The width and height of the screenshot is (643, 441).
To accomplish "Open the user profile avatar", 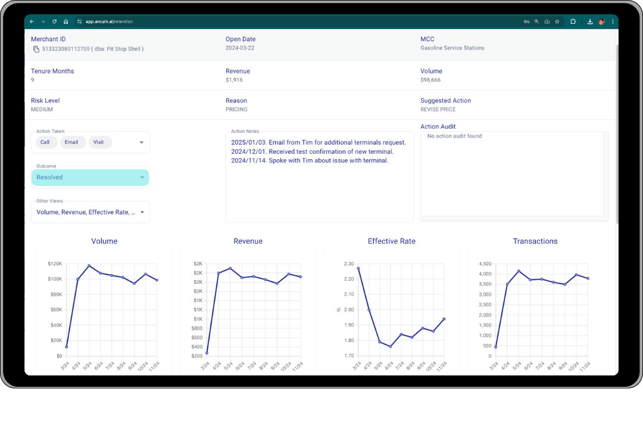I will pyautogui.click(x=601, y=21).
